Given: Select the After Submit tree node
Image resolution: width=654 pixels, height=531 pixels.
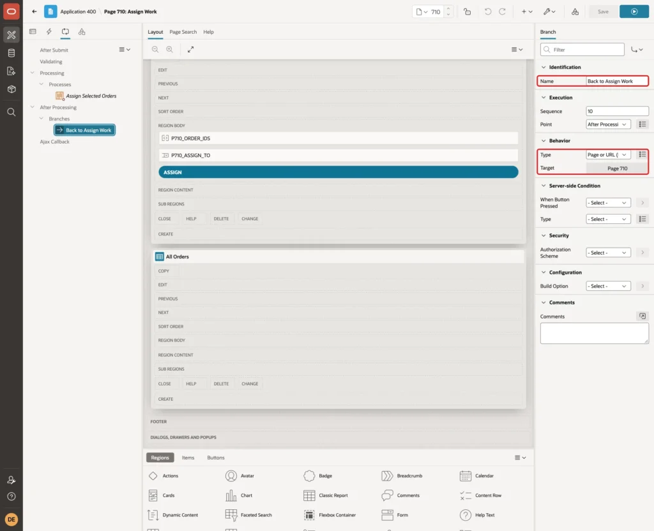Looking at the screenshot, I should click(x=54, y=50).
